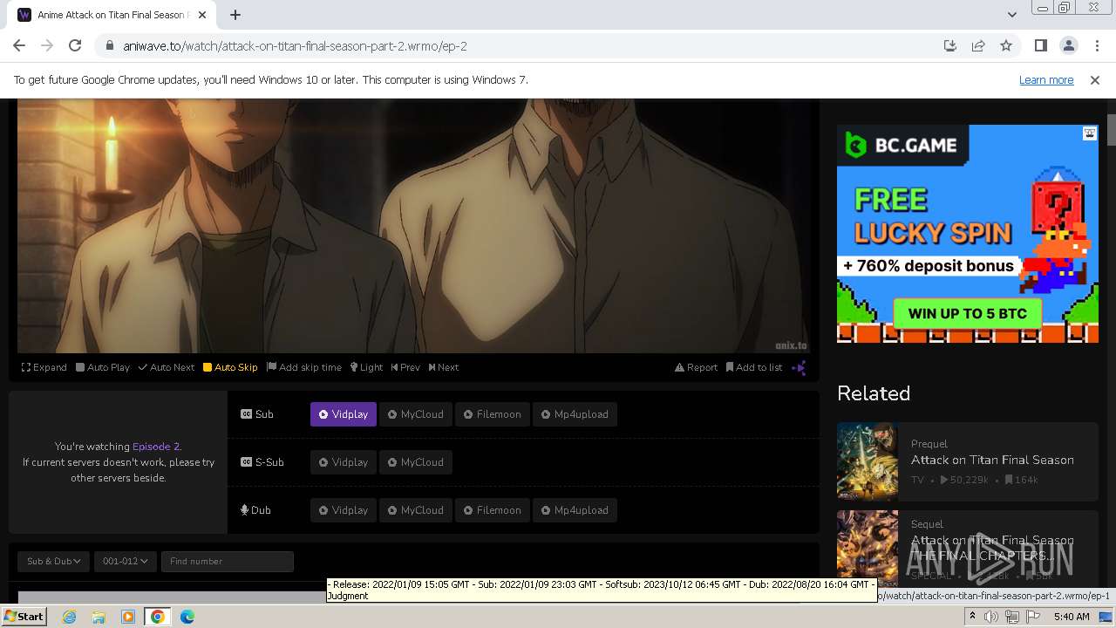Screen dimensions: 1116x628
Task: Select Sub Filemoon server
Action: pos(492,414)
